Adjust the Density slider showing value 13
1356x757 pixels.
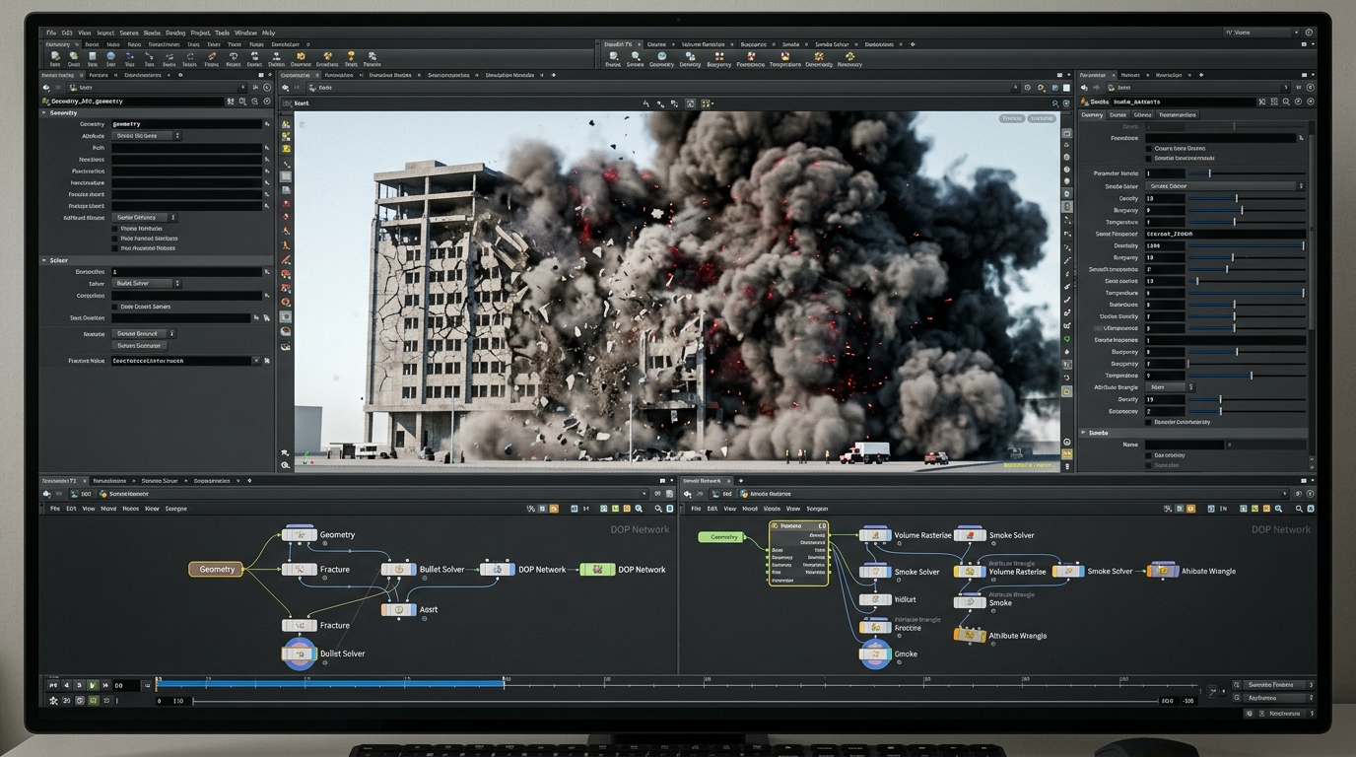pos(1246,198)
